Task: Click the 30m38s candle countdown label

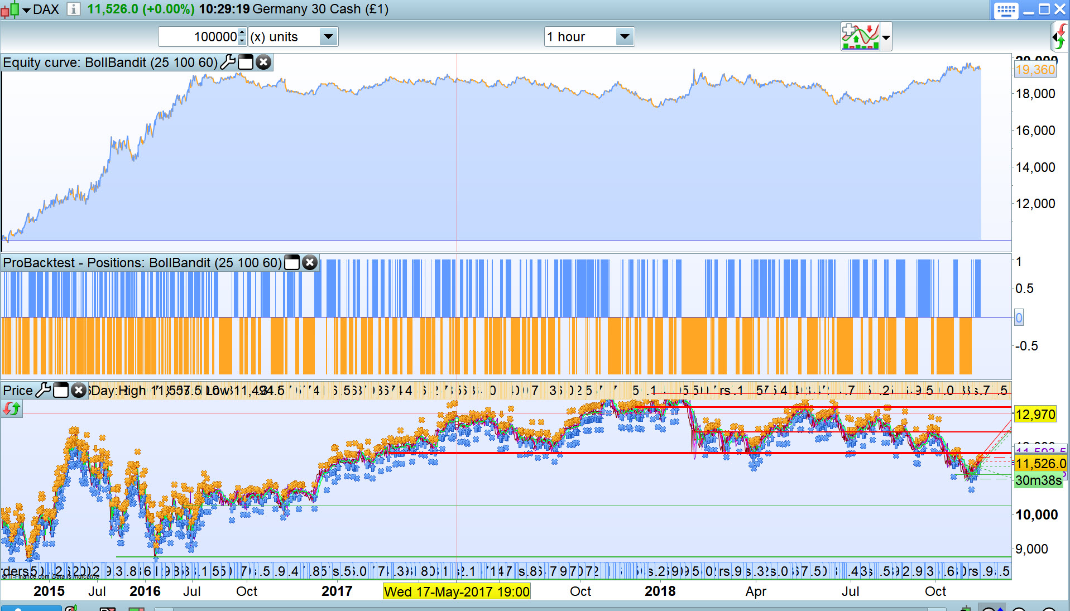Action: tap(1039, 480)
